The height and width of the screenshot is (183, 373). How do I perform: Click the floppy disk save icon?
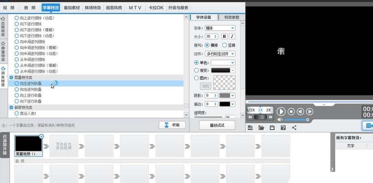(x=272, y=128)
